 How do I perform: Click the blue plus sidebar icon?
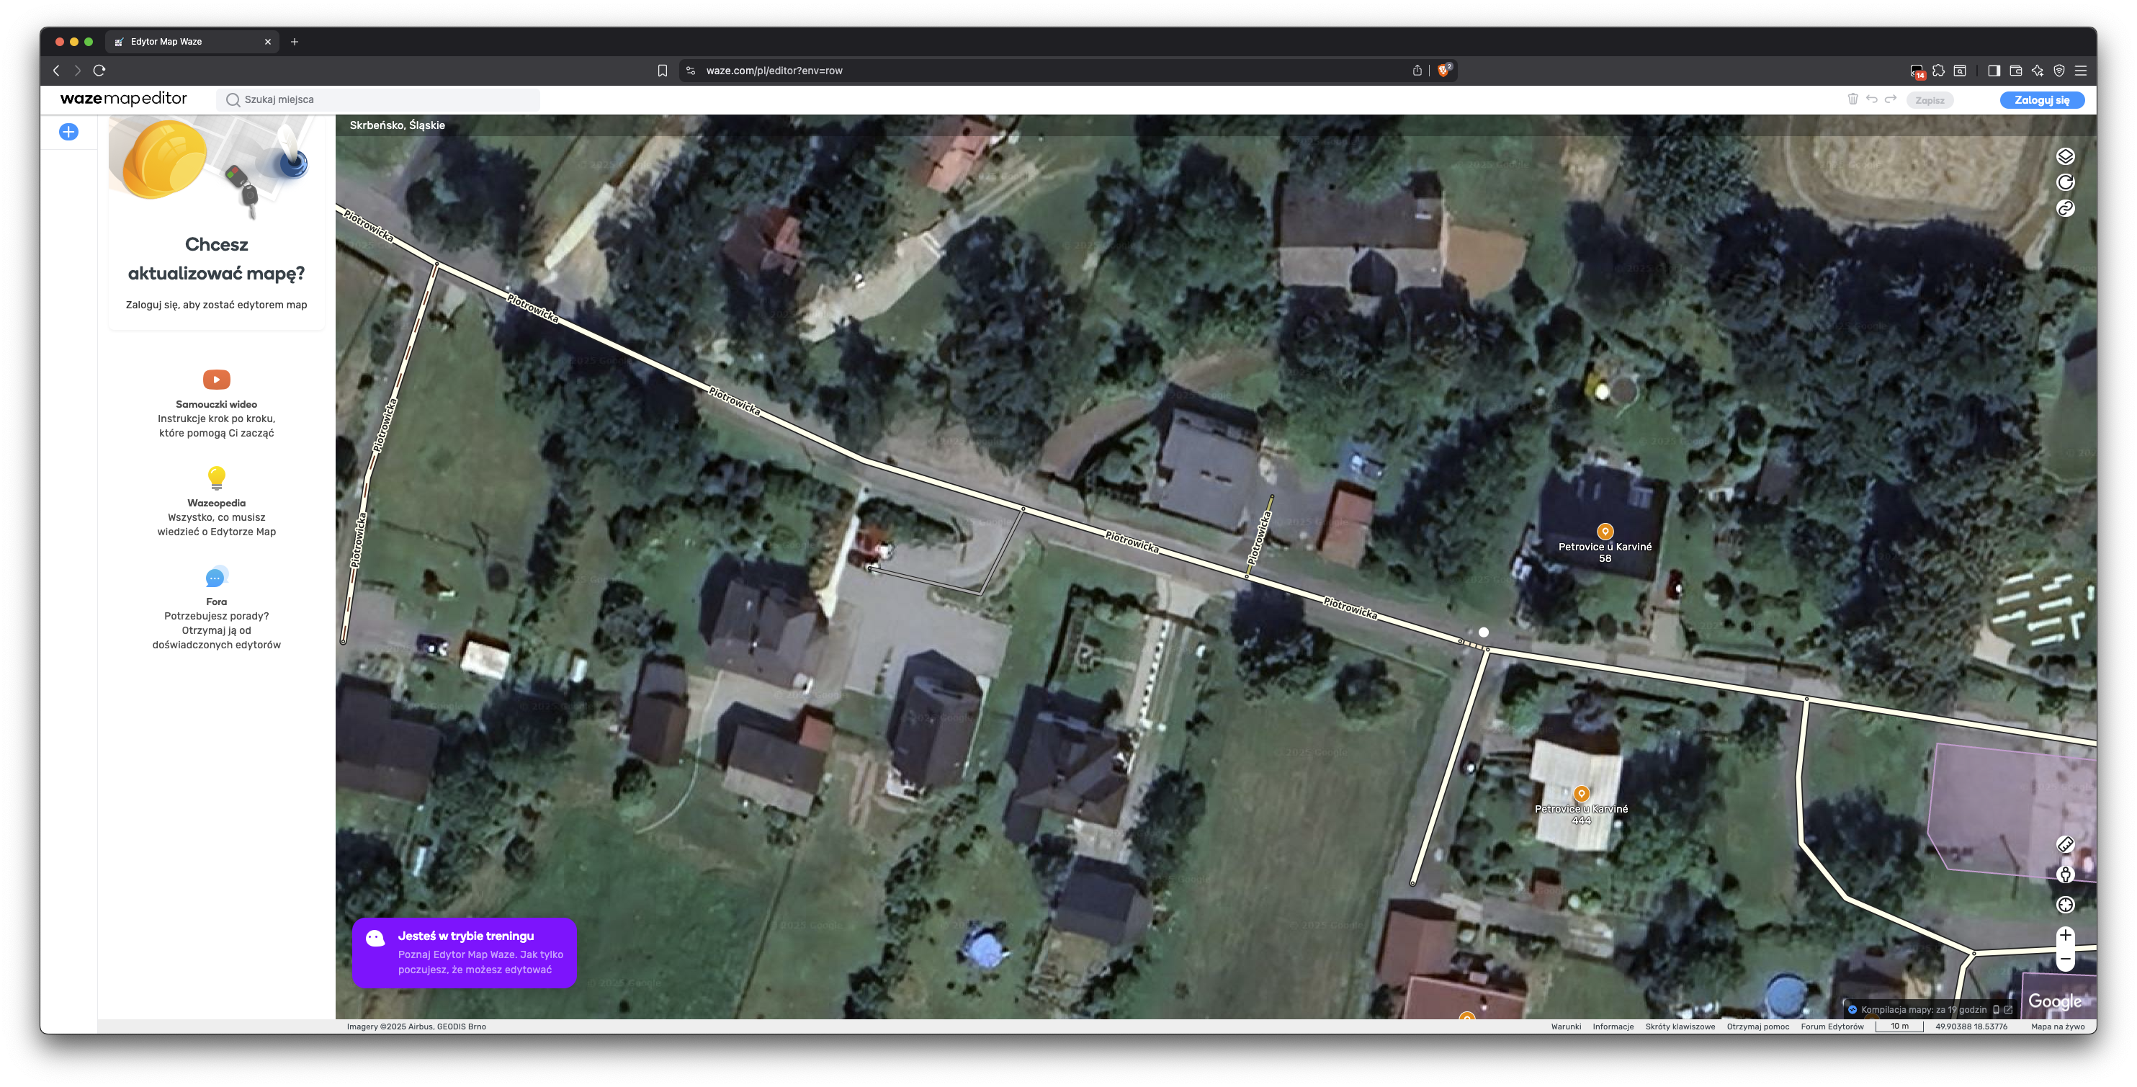point(69,132)
